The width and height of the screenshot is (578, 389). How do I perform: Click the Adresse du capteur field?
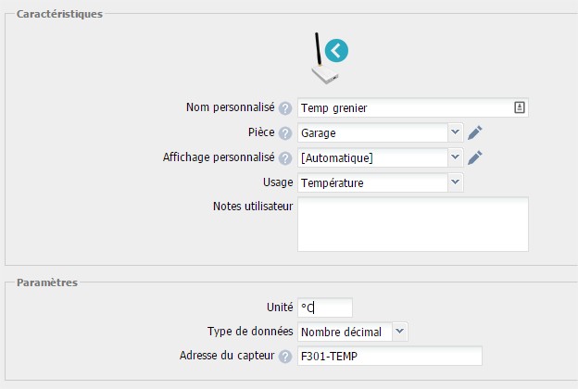point(390,356)
